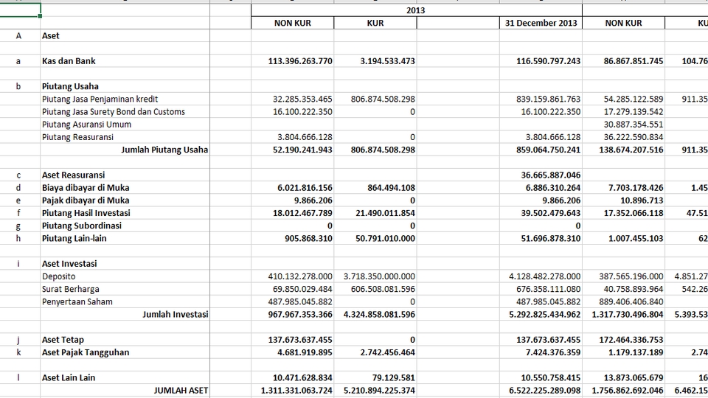
Task: Click cell with value 5.210.894.225.374
Action: click(x=375, y=389)
